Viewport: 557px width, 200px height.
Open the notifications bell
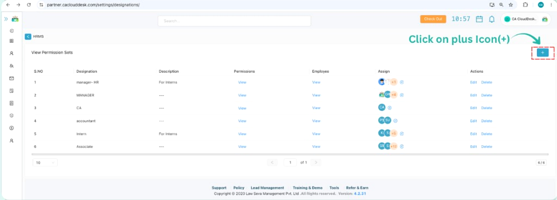click(x=492, y=19)
